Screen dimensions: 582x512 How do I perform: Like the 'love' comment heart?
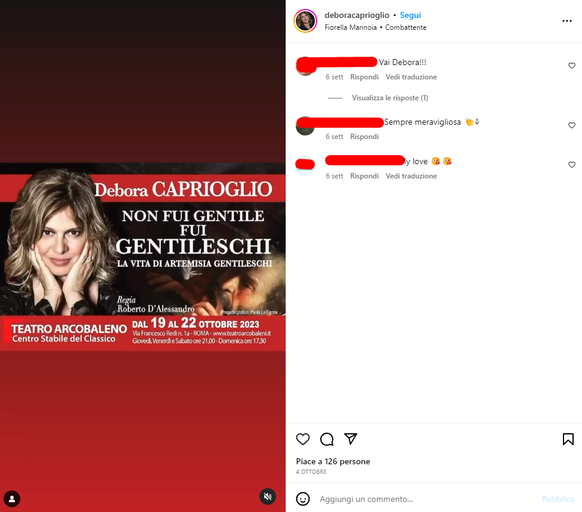572,165
